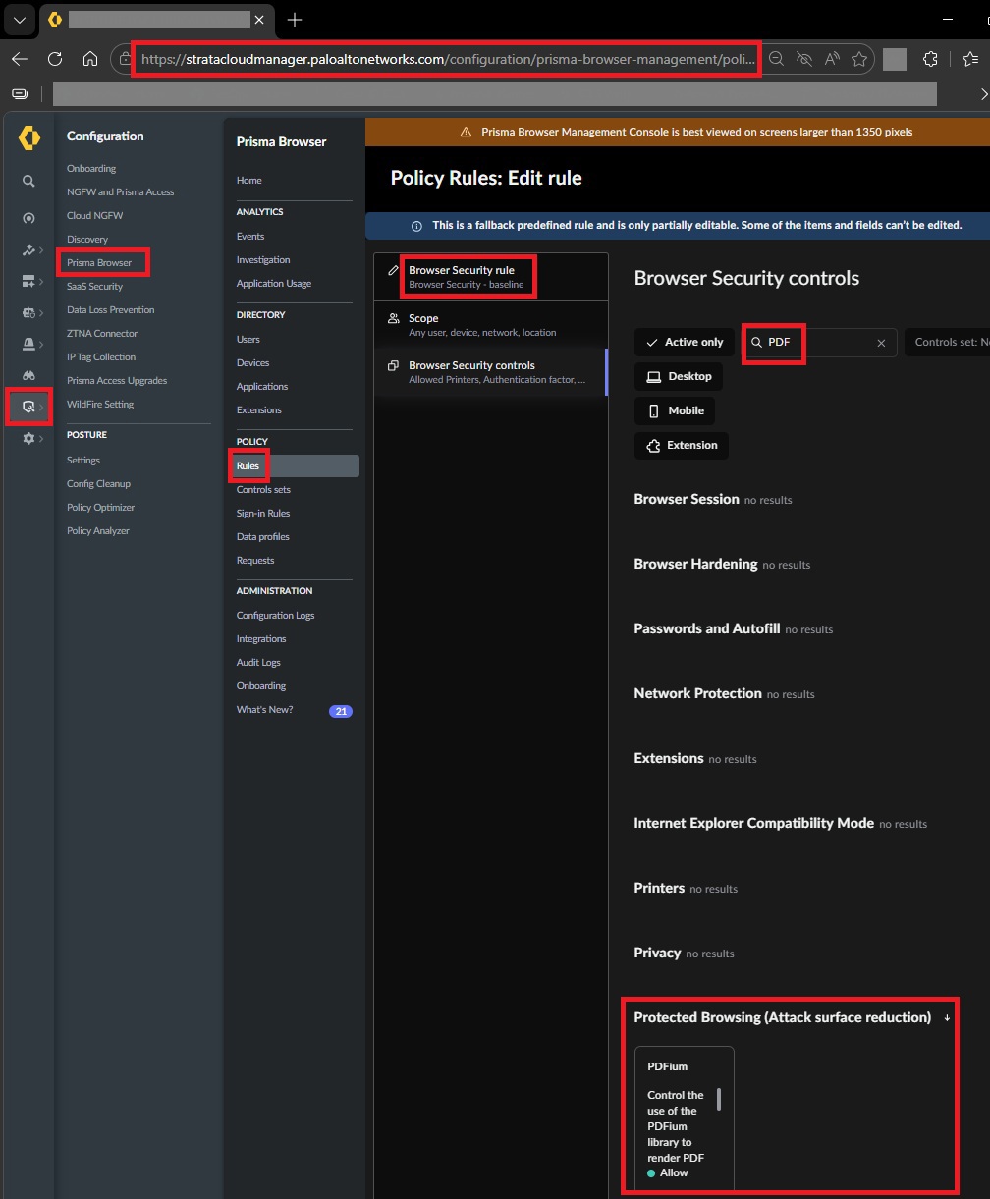Expand chevron next to alarm siren icon
Image resolution: width=990 pixels, height=1199 pixels.
[x=41, y=344]
